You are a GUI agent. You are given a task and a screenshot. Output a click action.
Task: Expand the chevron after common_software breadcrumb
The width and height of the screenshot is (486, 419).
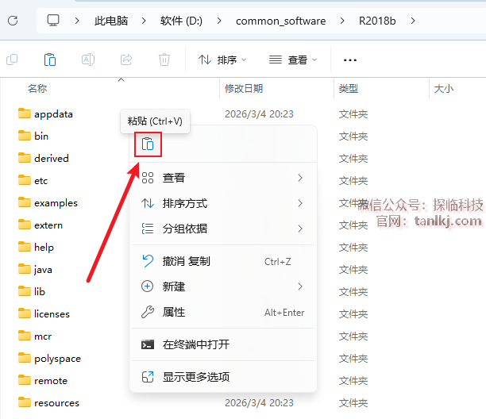(x=342, y=21)
